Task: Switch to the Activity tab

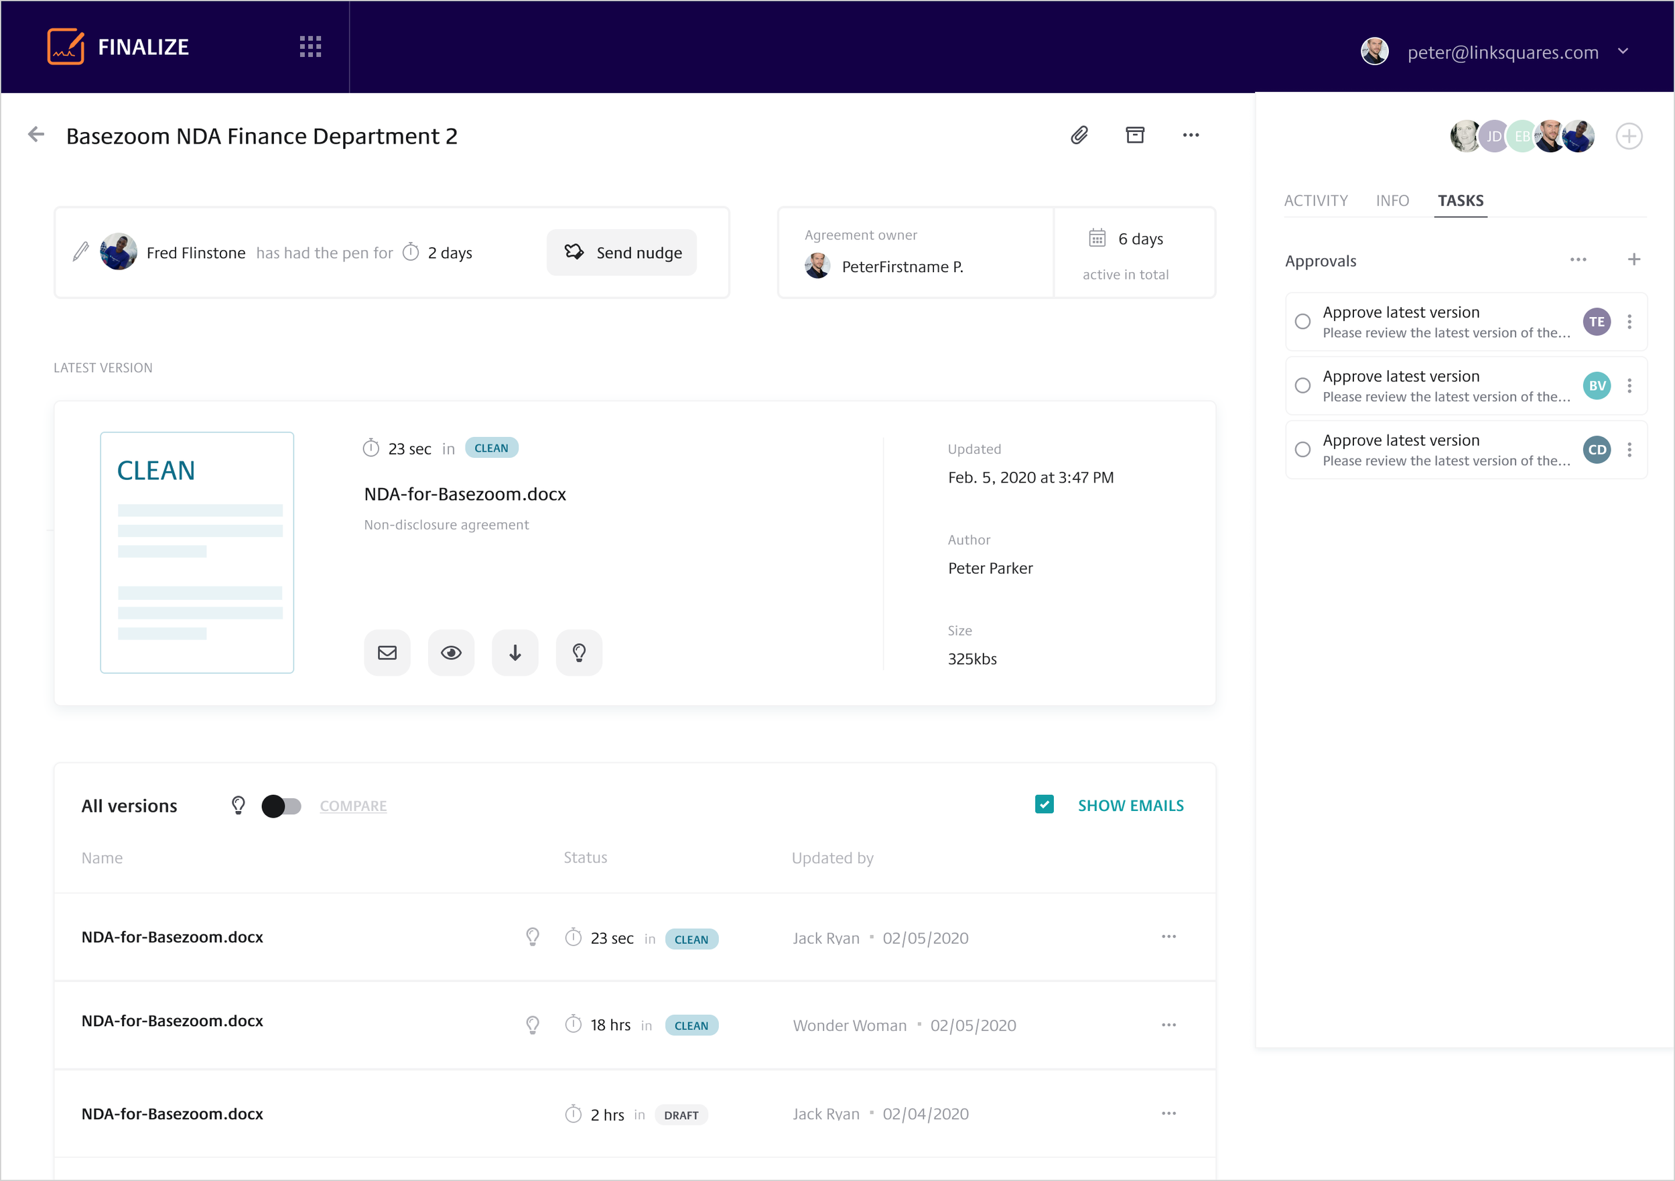Action: point(1315,200)
